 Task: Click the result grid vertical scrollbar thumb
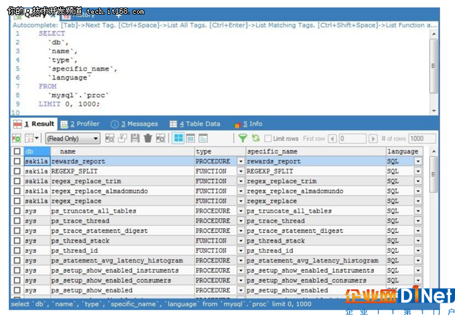pos(434,175)
